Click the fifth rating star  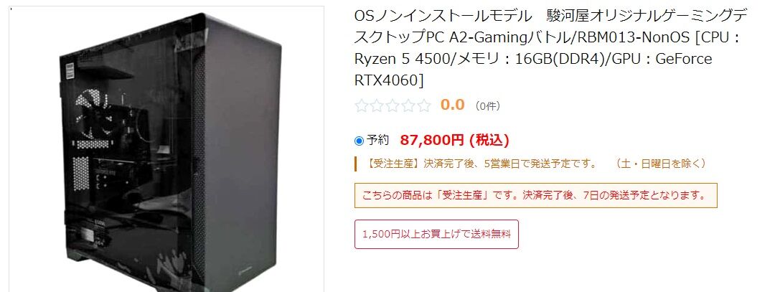pos(424,105)
